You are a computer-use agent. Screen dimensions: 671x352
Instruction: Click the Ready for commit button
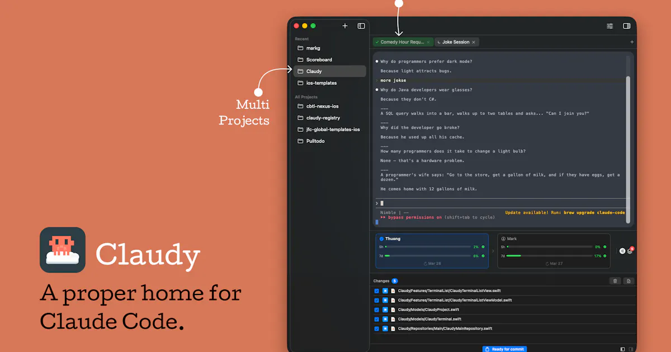coord(505,349)
